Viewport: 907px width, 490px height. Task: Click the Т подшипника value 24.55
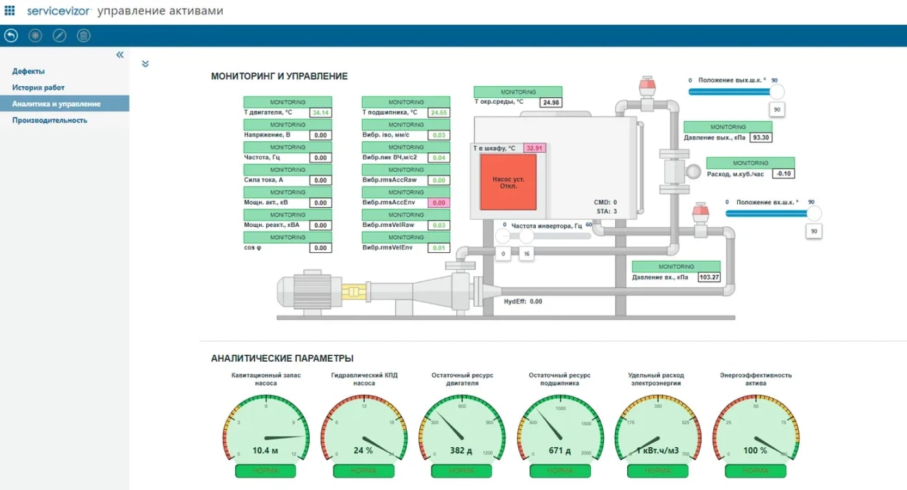point(439,113)
